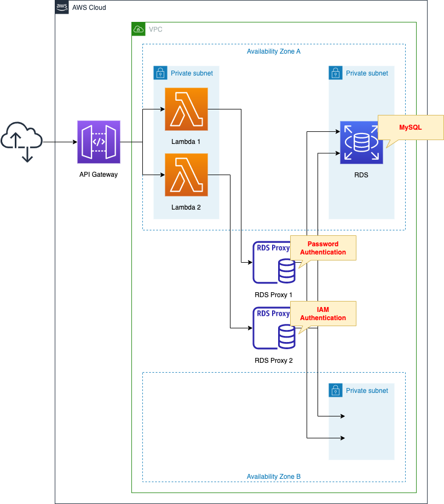Select the Lambda 1 function icon
The width and height of the screenshot is (444, 504).
[x=186, y=109]
